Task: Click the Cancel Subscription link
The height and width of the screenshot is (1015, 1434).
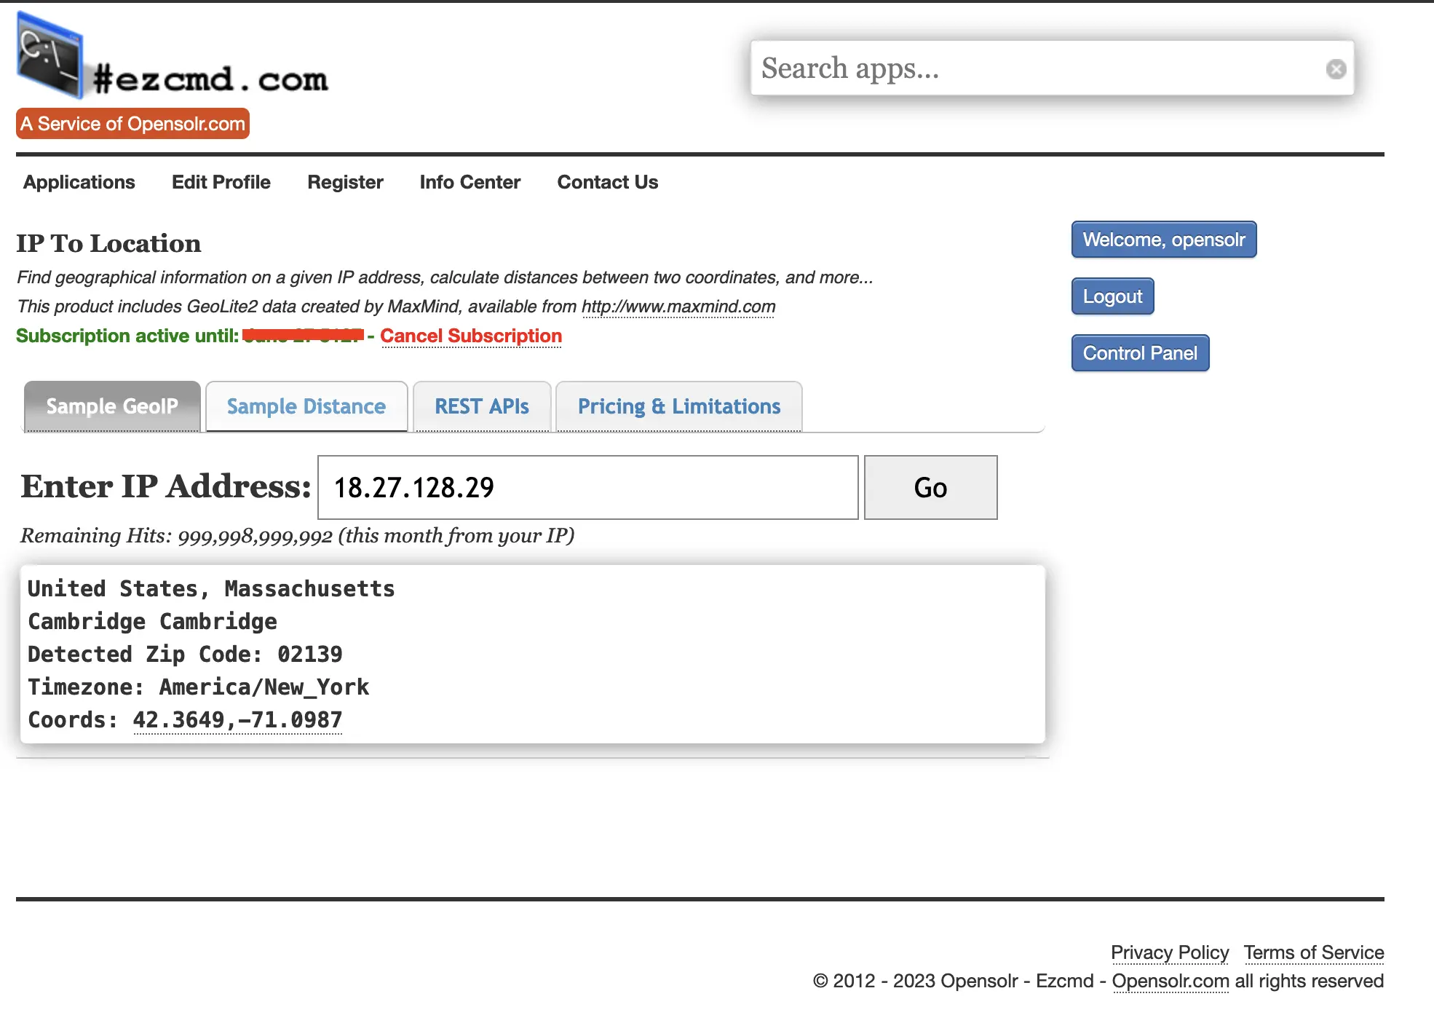Action: tap(470, 336)
